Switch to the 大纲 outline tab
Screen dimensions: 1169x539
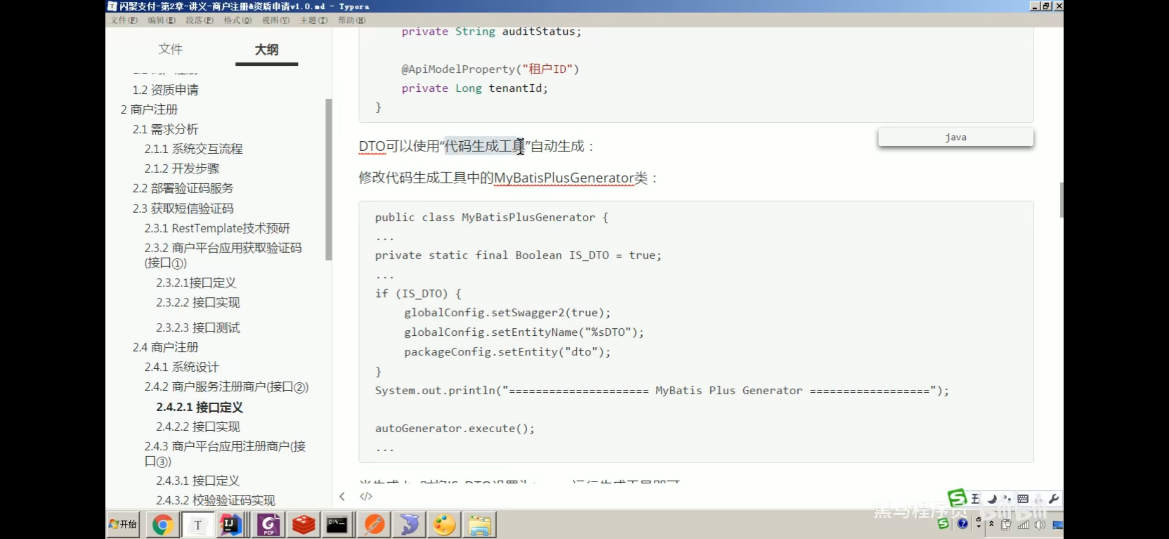pos(266,49)
